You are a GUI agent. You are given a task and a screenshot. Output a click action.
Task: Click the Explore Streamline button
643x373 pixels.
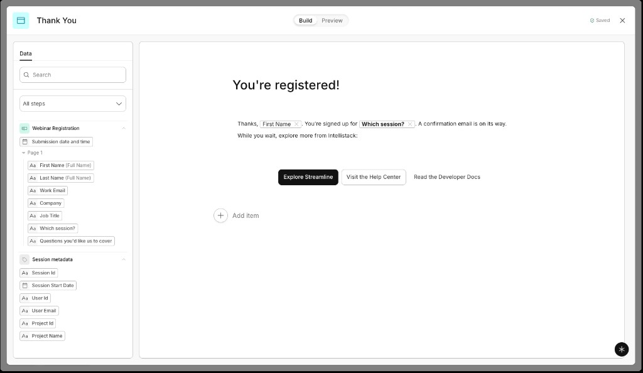coord(308,177)
